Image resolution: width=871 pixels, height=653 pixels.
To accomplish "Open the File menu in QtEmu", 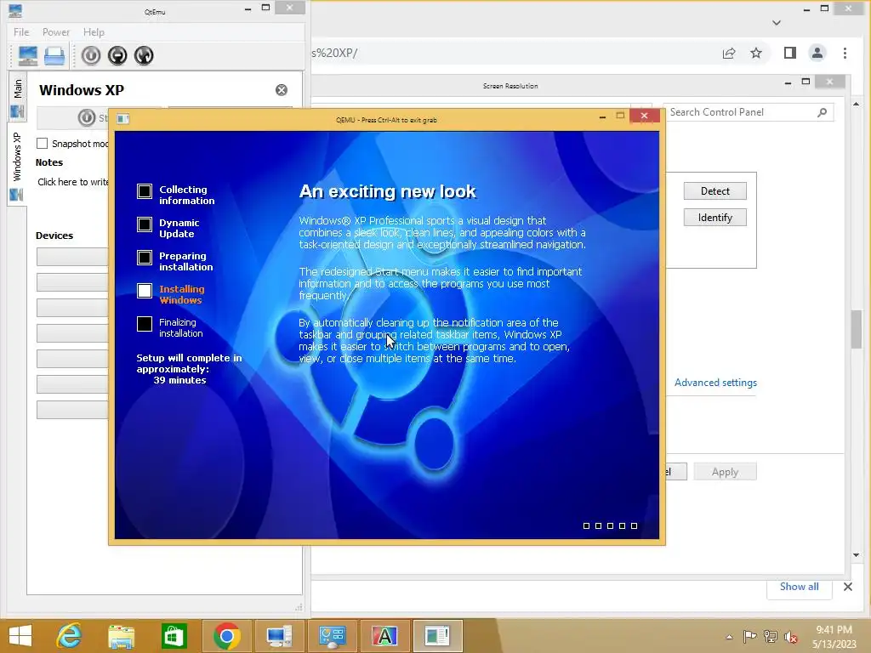I will (21, 32).
